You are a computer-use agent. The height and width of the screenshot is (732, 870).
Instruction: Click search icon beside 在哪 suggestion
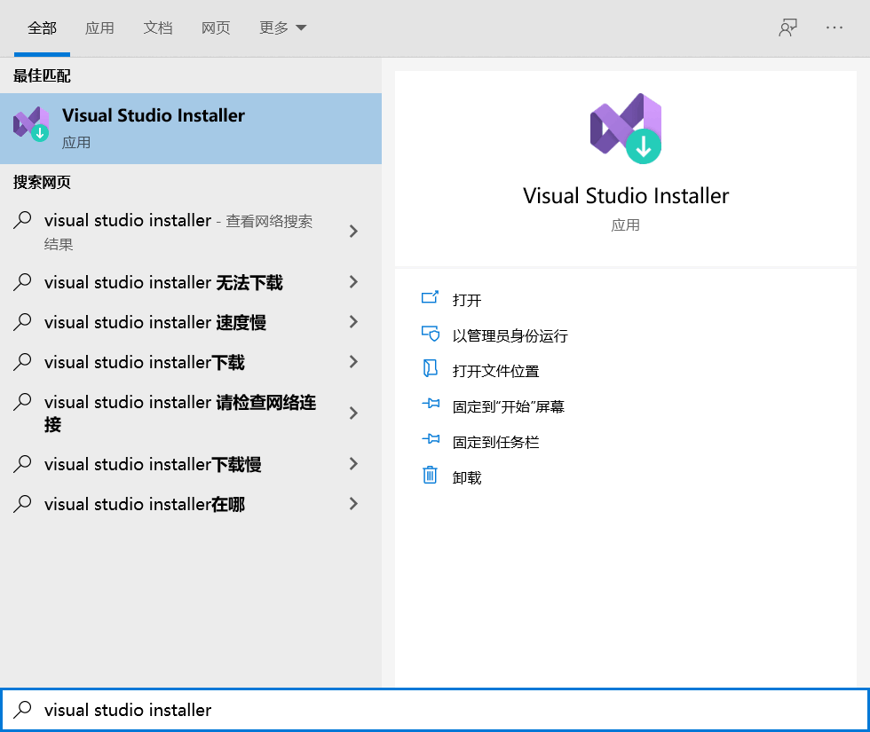click(22, 504)
